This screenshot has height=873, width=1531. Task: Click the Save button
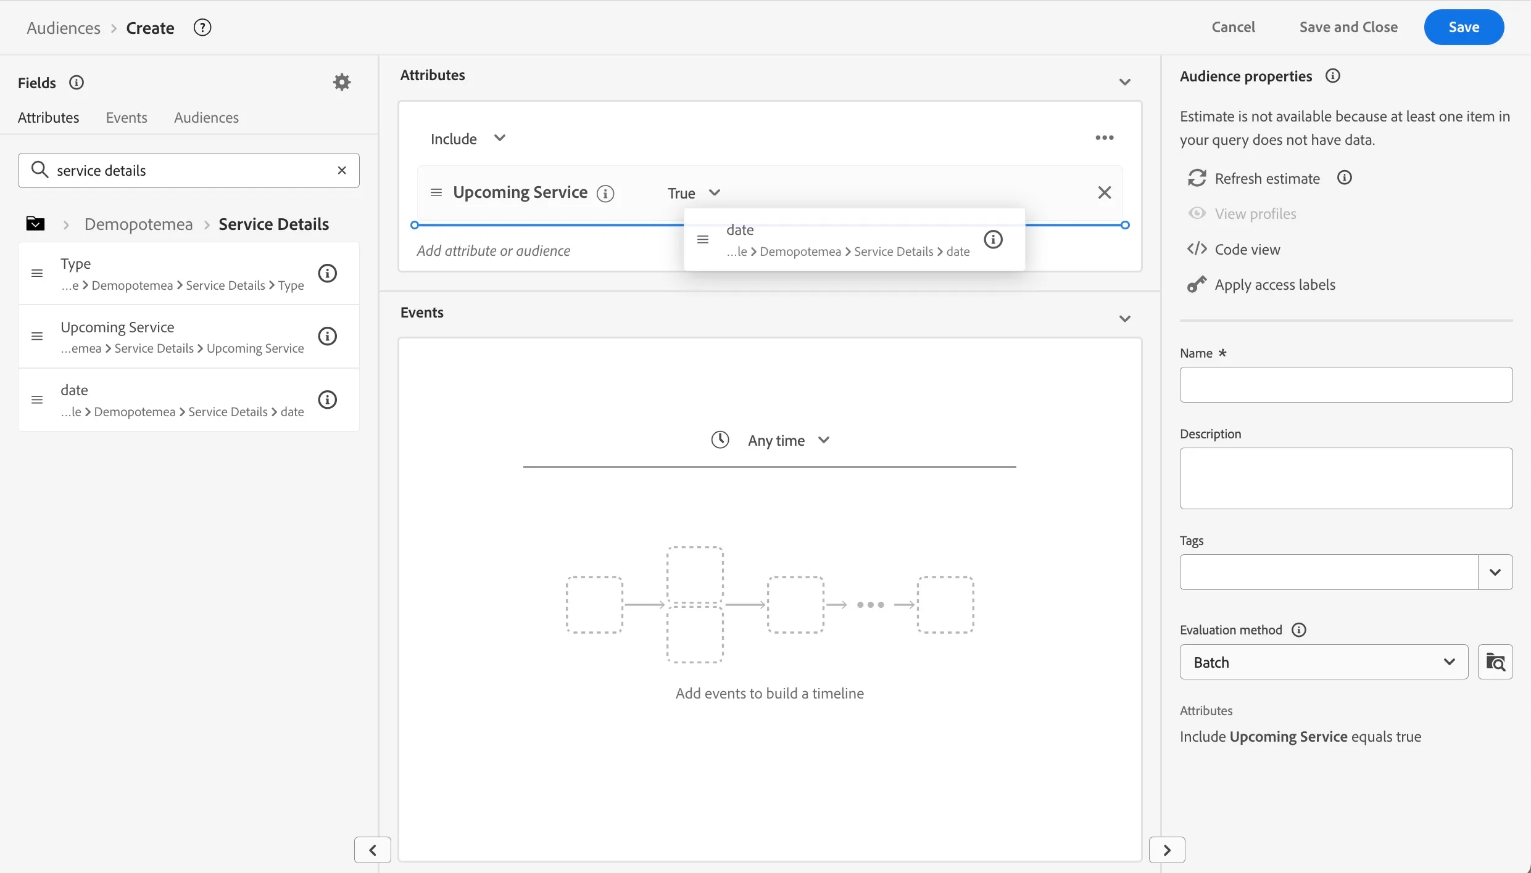[x=1464, y=27]
